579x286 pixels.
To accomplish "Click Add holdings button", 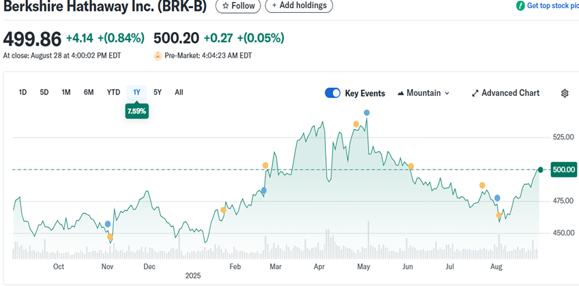I will point(299,5).
